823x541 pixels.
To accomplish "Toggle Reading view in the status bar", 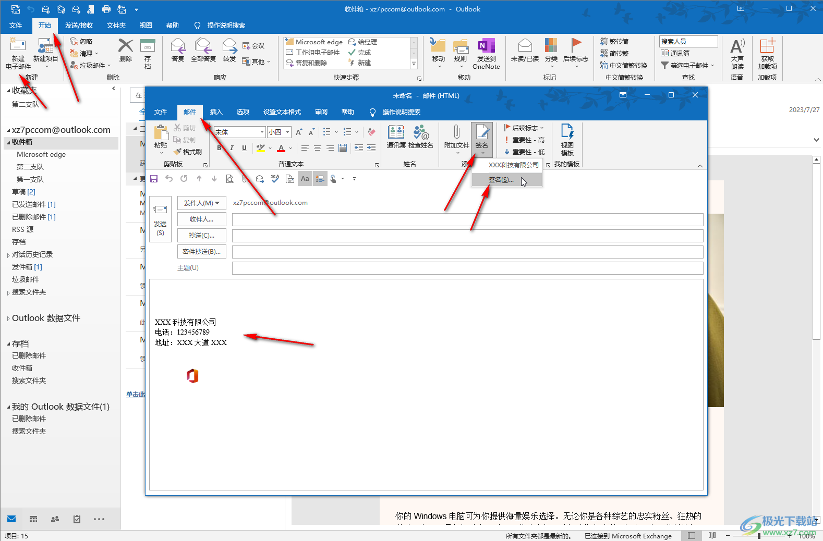I will point(712,535).
